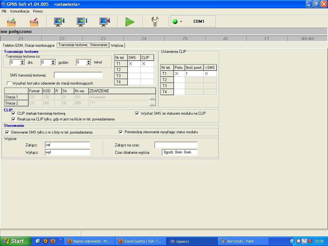Toggle T1 SMS cell in test table
The height and width of the screenshot is (246, 328).
(134, 64)
